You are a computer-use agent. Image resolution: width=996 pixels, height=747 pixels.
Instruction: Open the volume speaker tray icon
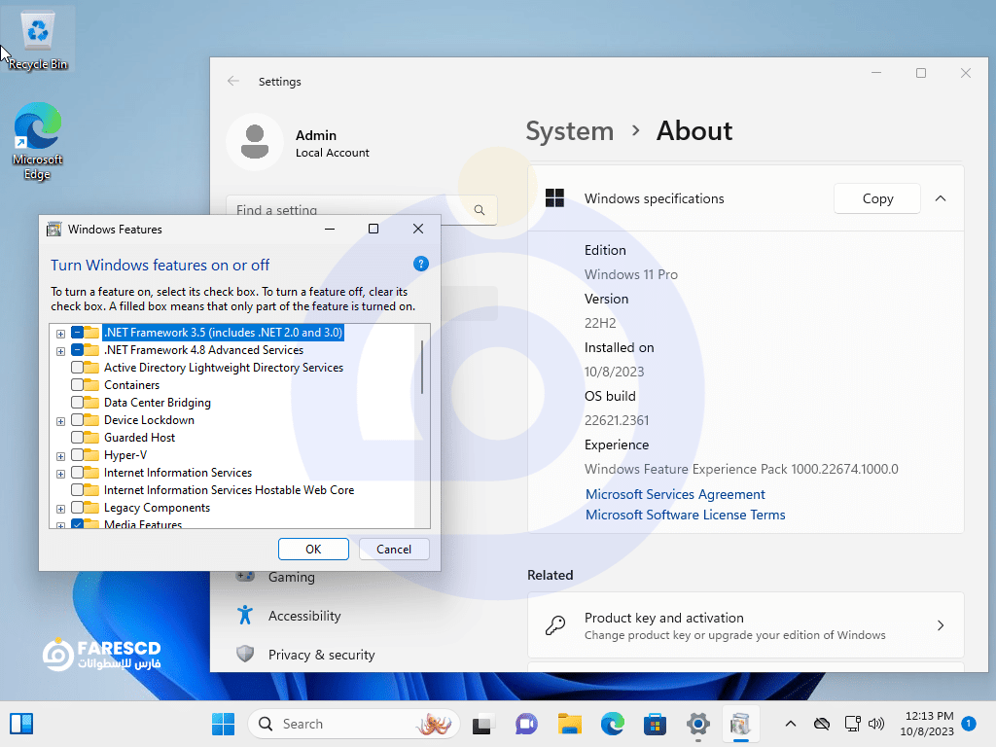coord(876,724)
